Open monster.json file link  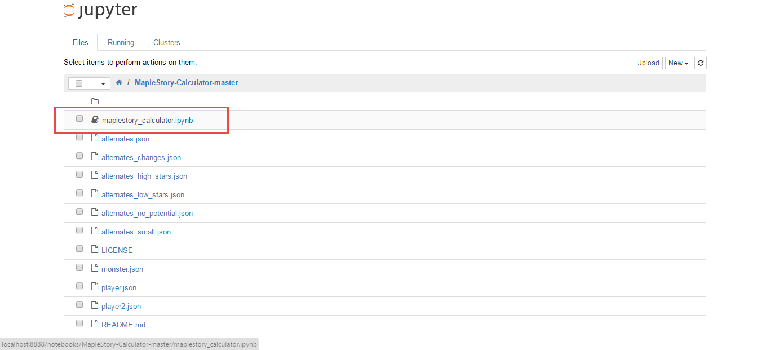tap(122, 269)
